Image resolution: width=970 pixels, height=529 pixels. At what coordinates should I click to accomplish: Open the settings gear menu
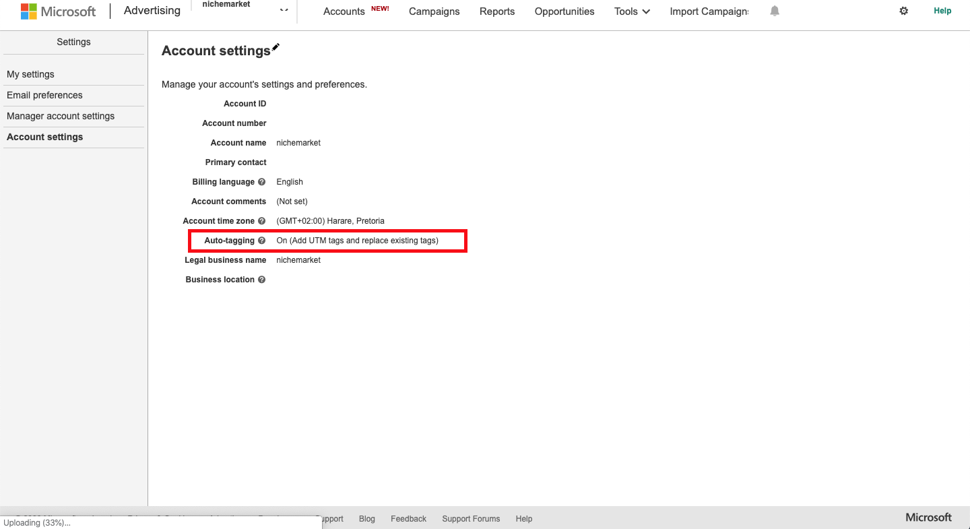(904, 11)
